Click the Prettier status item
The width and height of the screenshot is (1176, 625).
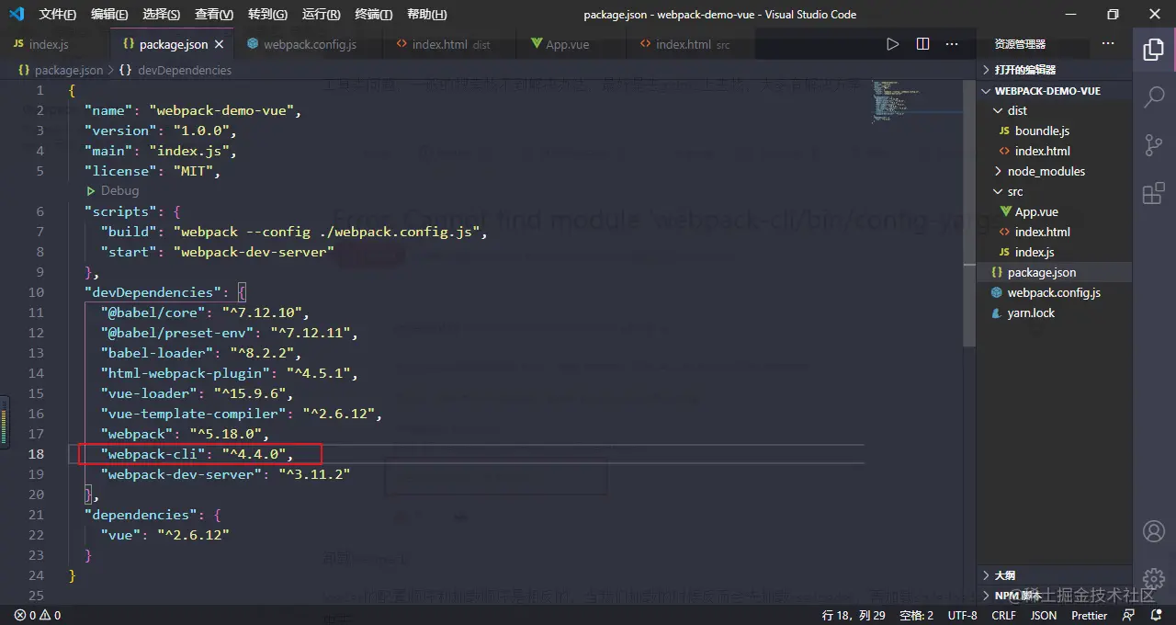1089,616
